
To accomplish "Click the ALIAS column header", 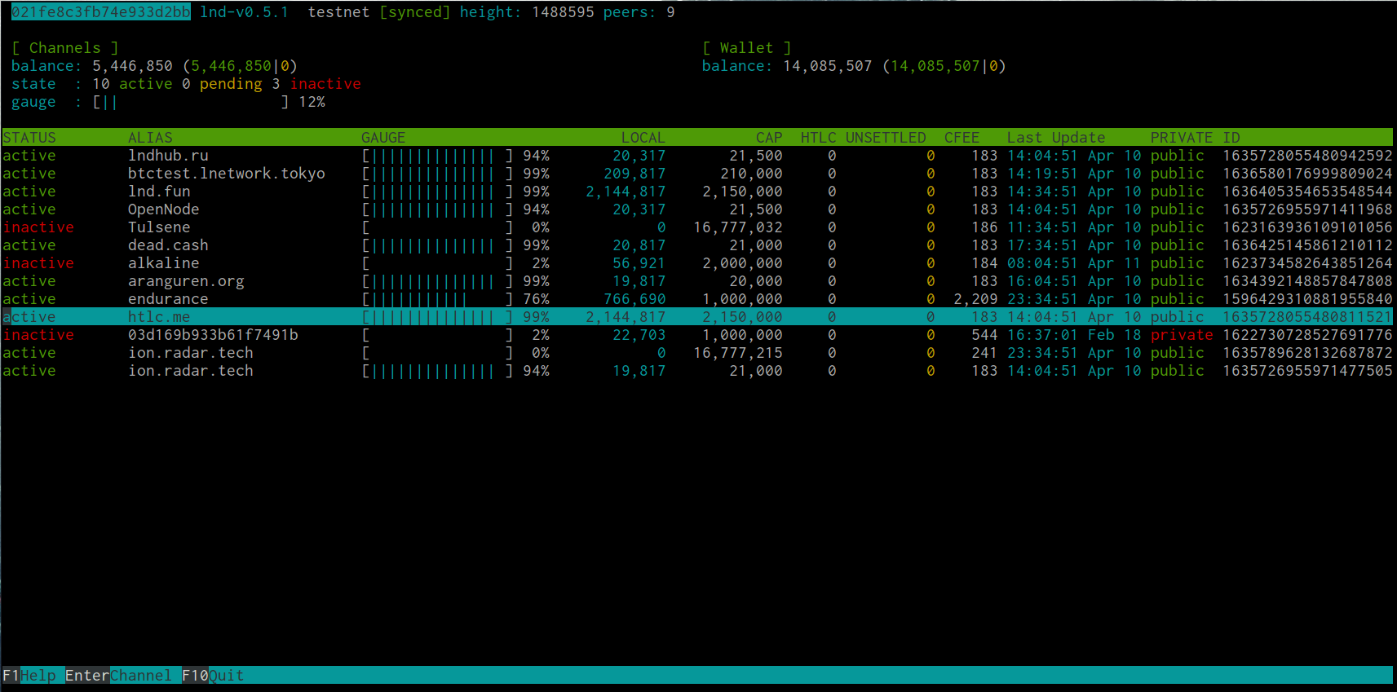I will click(x=150, y=138).
